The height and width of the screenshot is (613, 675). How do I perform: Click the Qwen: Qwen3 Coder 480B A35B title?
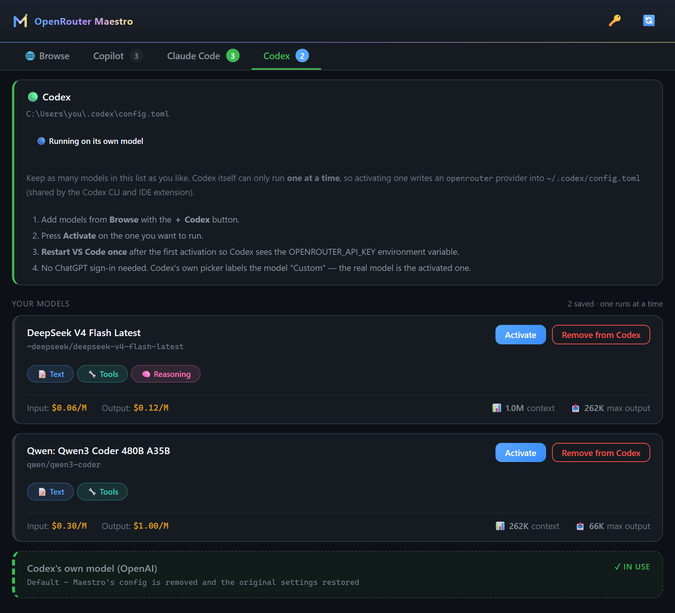point(98,451)
